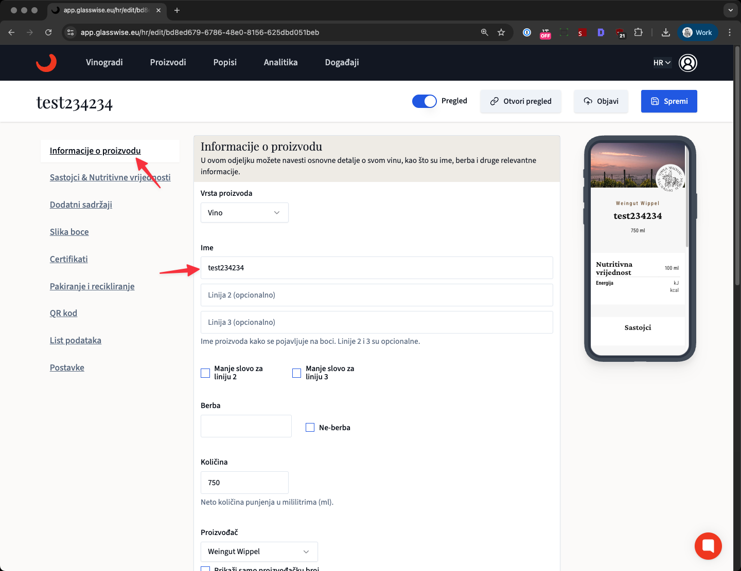
Task: Open the orange chat support bubble
Action: click(x=708, y=546)
